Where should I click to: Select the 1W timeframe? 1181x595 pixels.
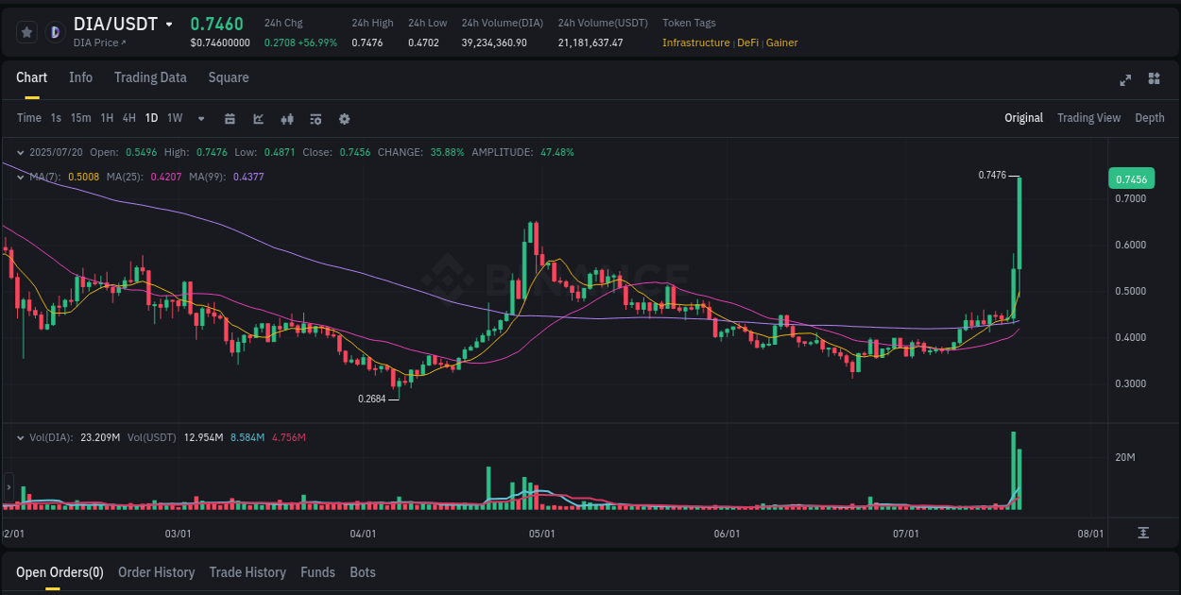[x=174, y=118]
